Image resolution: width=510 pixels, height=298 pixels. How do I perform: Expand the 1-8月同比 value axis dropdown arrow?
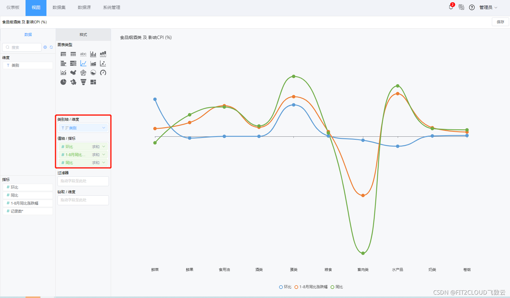104,155
